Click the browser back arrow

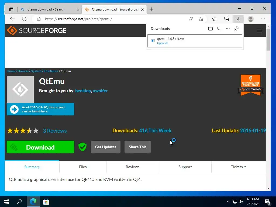coord(12,19)
